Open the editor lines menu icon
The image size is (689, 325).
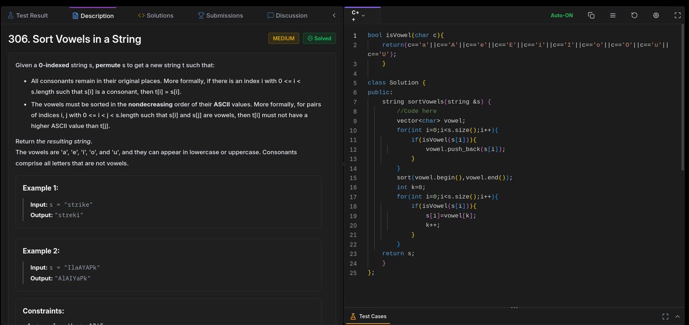tap(613, 15)
